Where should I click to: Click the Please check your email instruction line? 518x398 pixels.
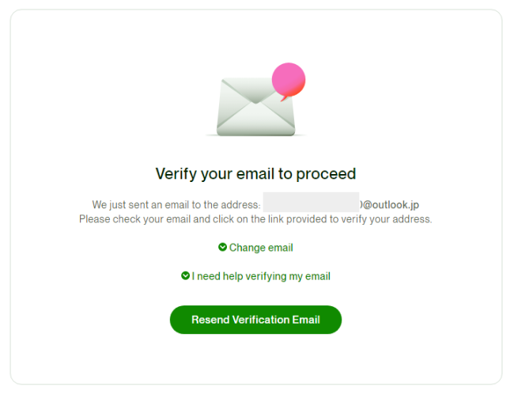click(x=255, y=219)
